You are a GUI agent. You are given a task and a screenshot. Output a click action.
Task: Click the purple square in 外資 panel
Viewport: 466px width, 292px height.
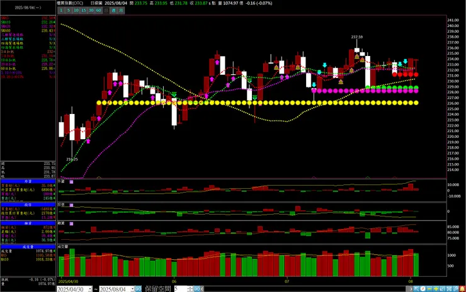(71, 182)
